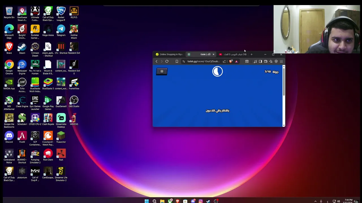
Task: Click the browser page vertical scrollbar
Action: click(284, 82)
